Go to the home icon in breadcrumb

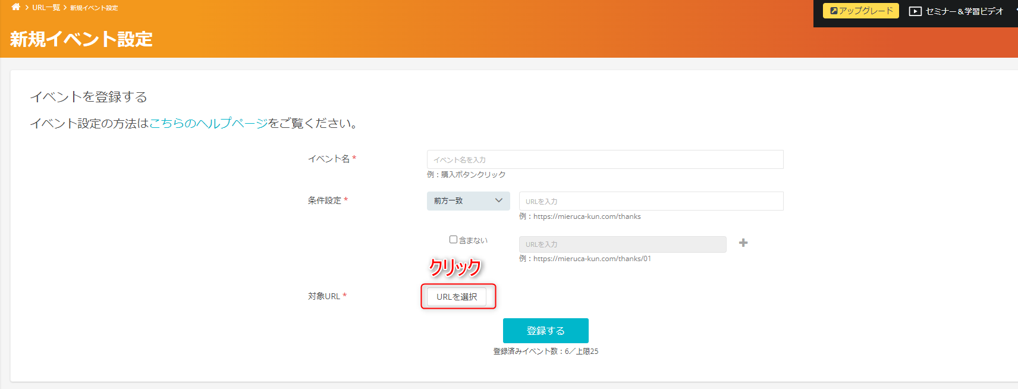16,7
